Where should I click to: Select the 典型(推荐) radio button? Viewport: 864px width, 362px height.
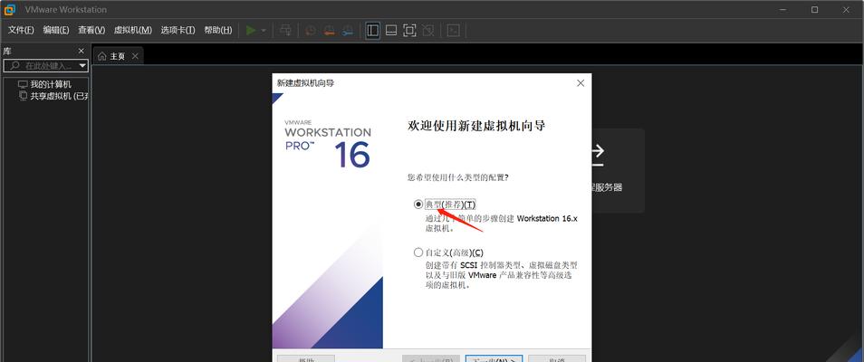pyautogui.click(x=418, y=205)
